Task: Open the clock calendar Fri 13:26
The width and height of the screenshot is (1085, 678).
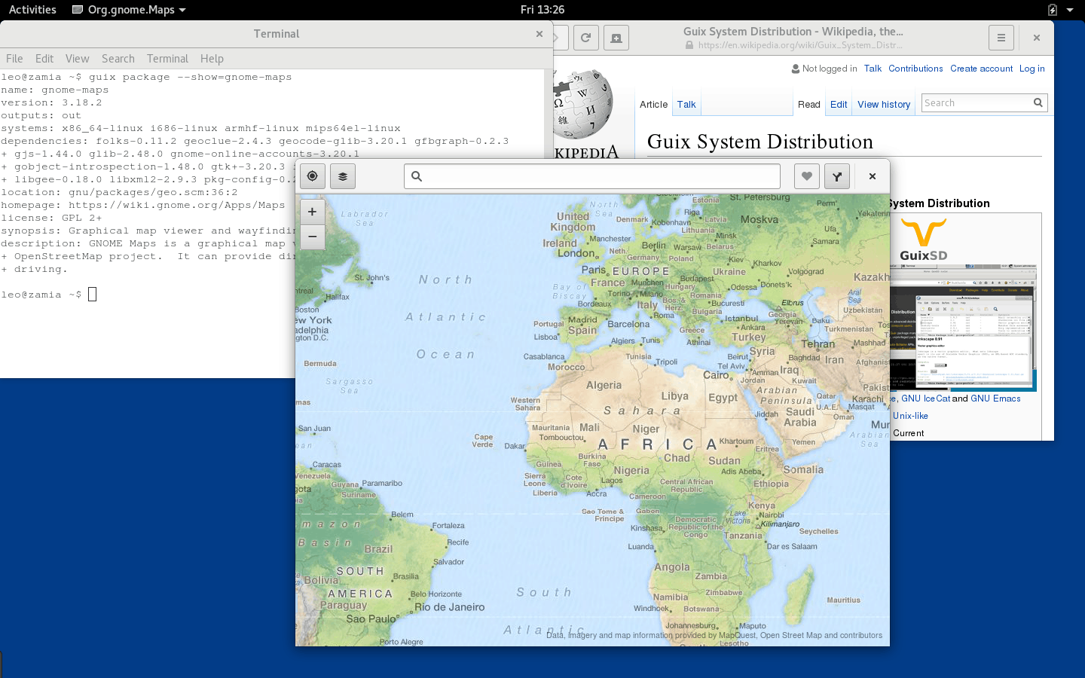Action: [x=542, y=10]
